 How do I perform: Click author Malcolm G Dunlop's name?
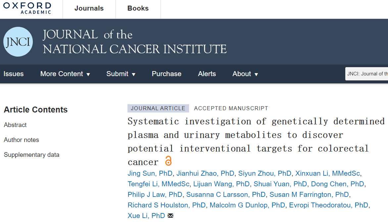(x=247, y=205)
